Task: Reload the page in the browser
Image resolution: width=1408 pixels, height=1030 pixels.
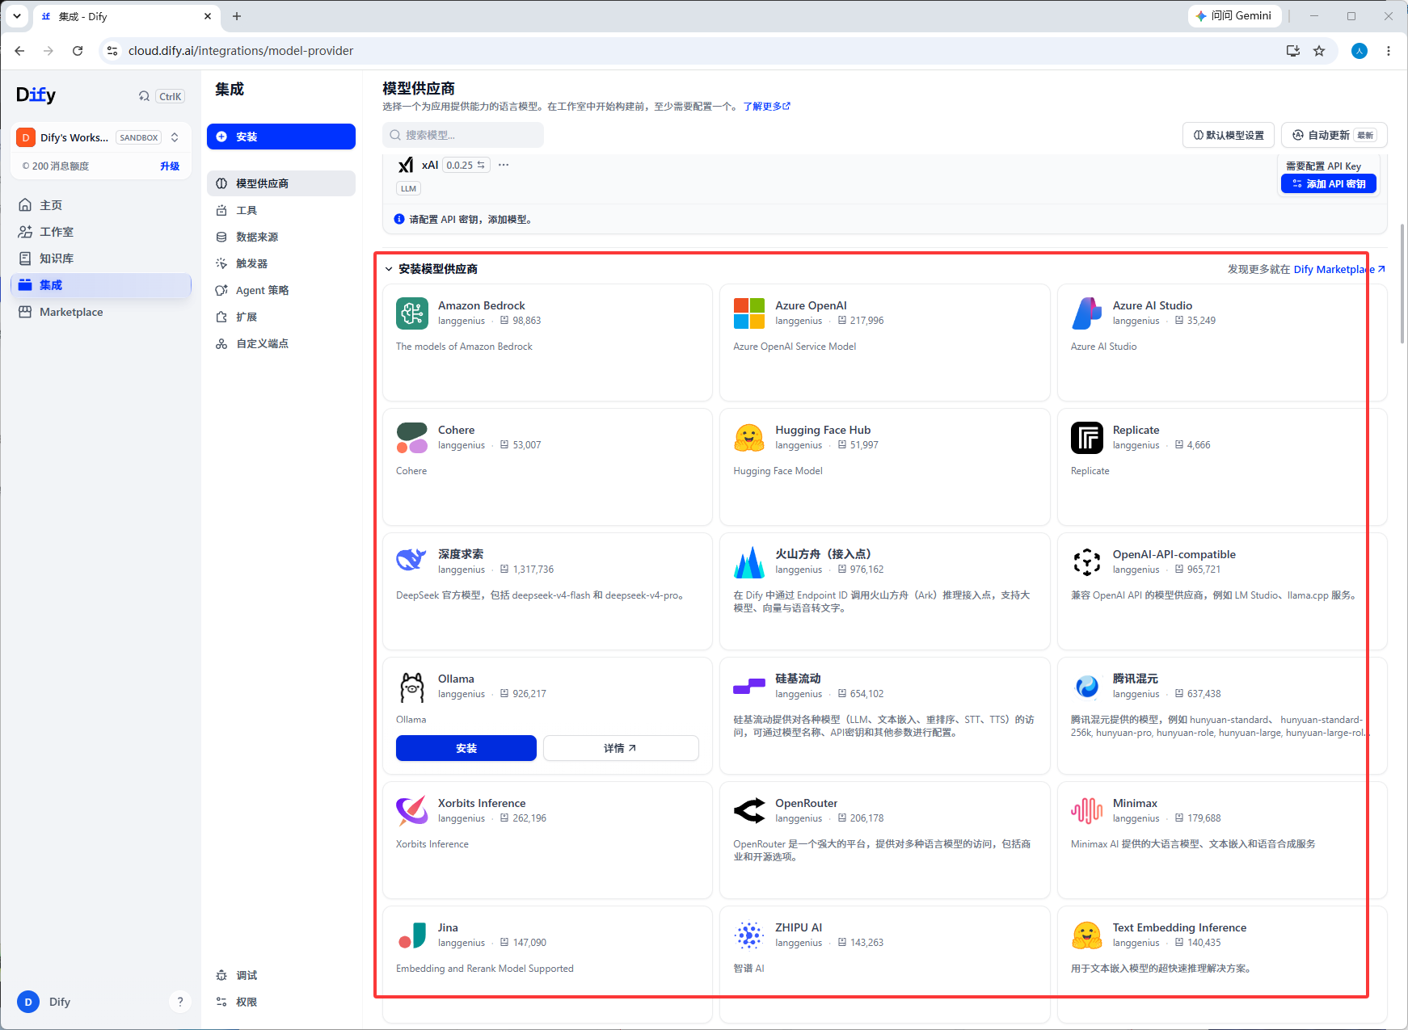Action: (x=78, y=51)
